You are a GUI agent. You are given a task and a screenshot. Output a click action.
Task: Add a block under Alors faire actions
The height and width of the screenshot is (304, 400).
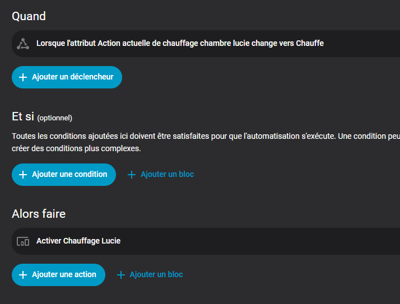pyautogui.click(x=156, y=275)
